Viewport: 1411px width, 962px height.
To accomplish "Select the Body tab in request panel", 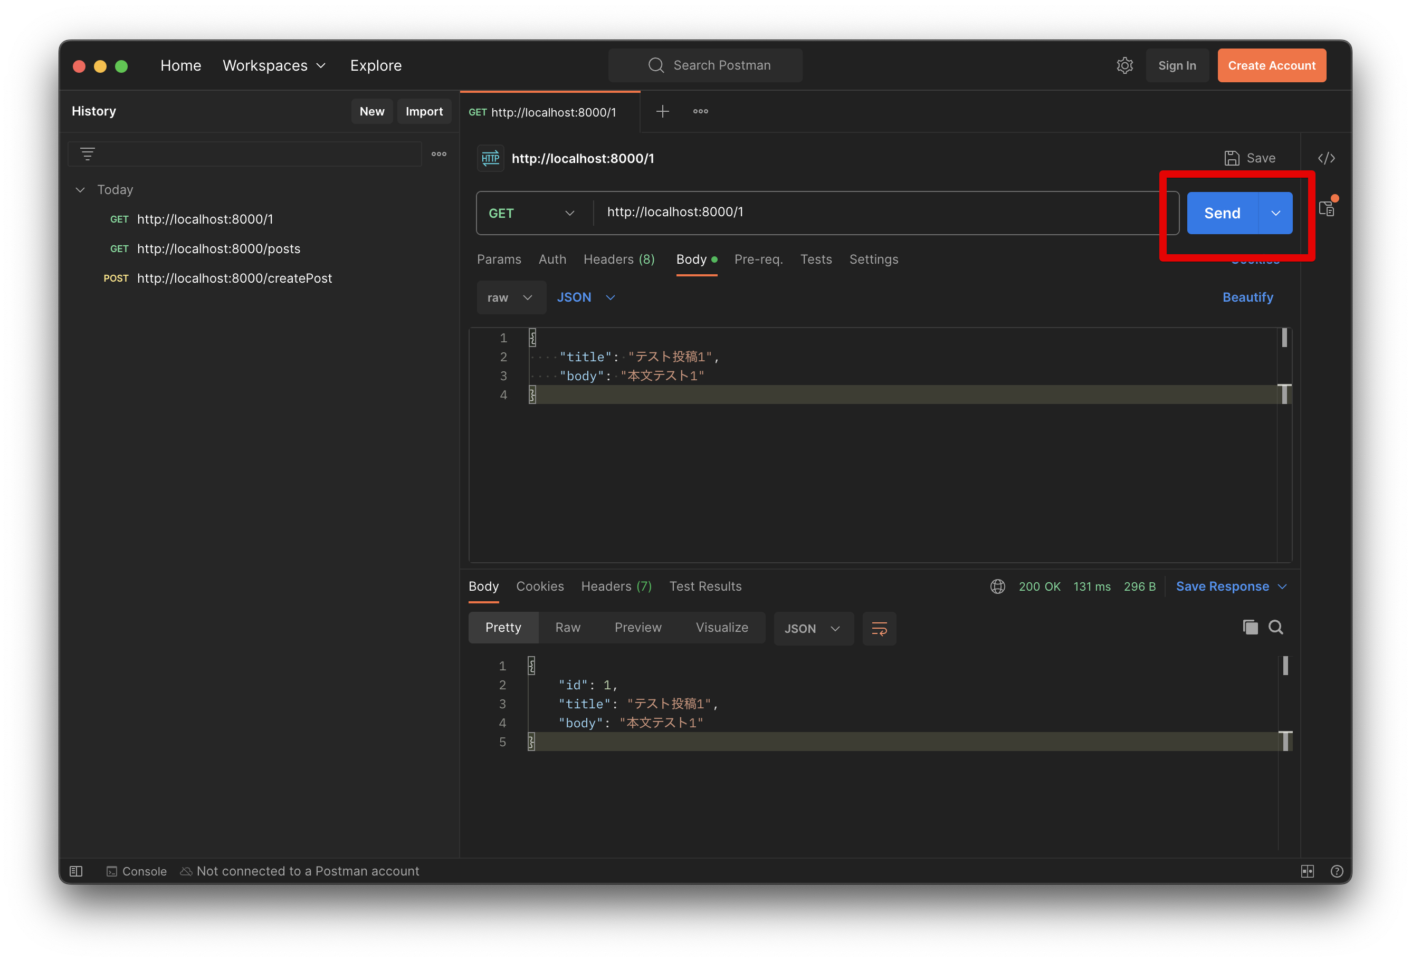I will 692,258.
